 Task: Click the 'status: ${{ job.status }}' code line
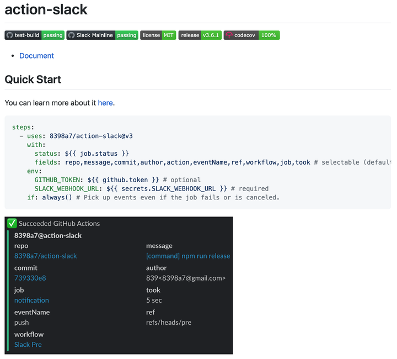click(x=82, y=154)
